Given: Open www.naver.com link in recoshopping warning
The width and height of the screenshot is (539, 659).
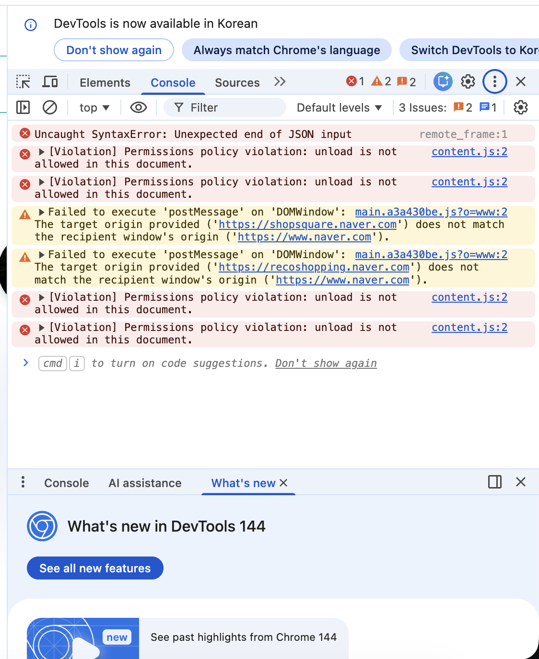Looking at the screenshot, I should pyautogui.click(x=342, y=280).
